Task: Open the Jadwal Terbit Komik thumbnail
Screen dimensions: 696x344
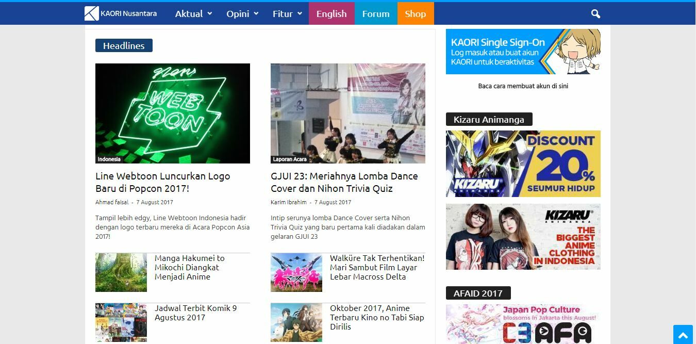Action: (121, 322)
